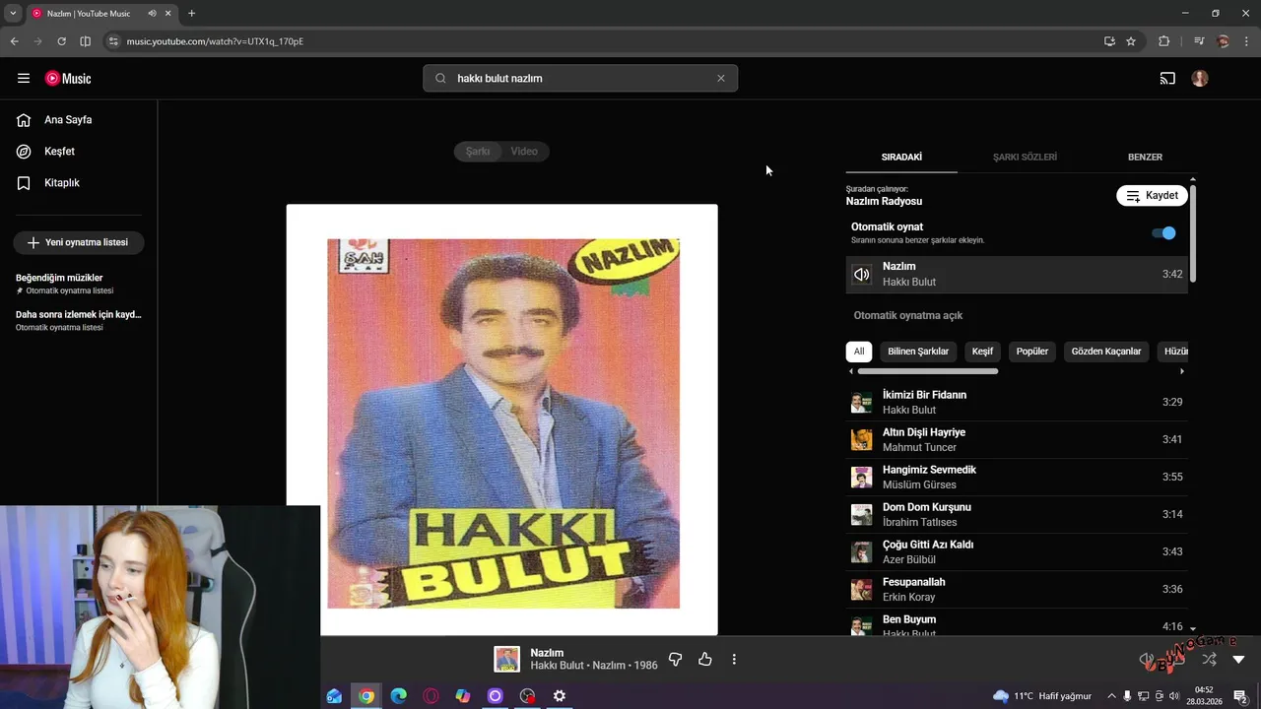The width and height of the screenshot is (1261, 709).
Task: Collapse player page with down arrow
Action: click(1239, 660)
